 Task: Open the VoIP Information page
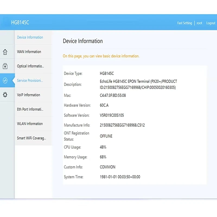coord(28,95)
